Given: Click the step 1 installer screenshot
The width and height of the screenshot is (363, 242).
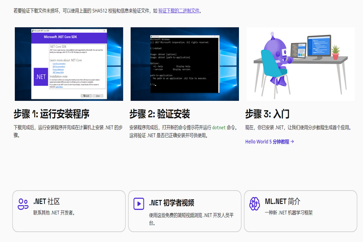Looking at the screenshot, I should pyautogui.click(x=69, y=64).
